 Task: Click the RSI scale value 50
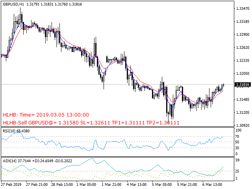click(237, 142)
